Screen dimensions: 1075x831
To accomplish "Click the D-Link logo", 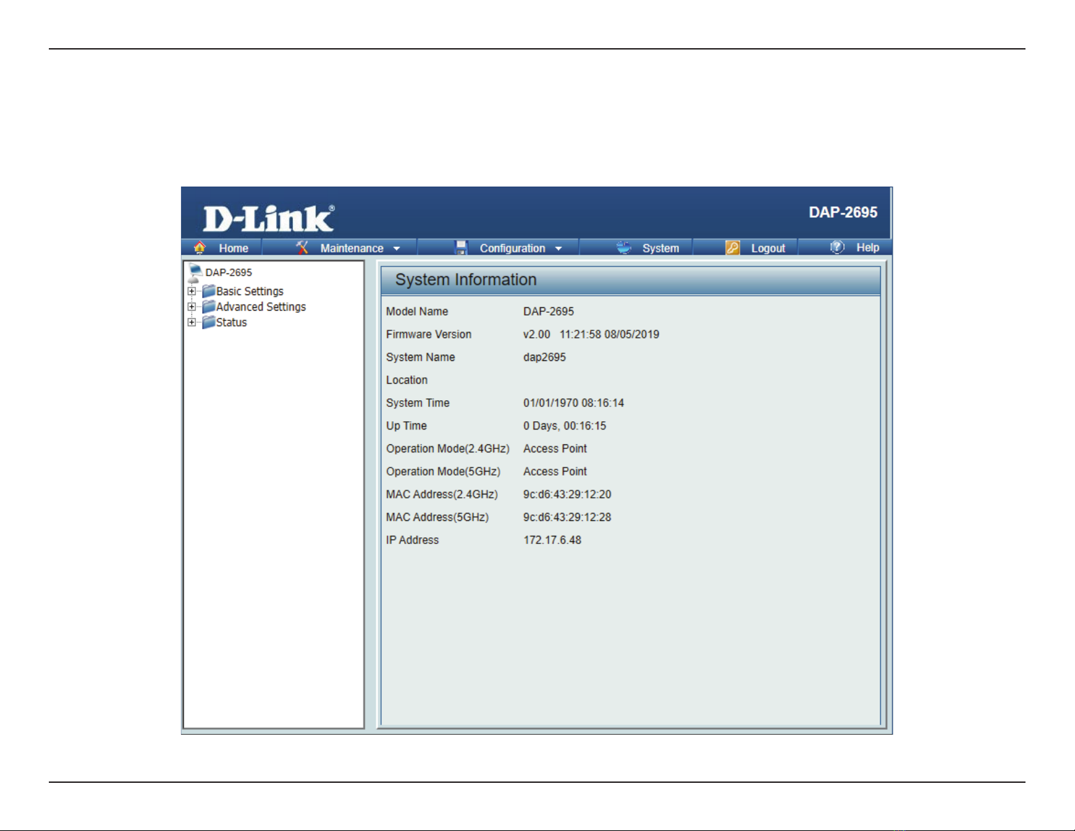I will (x=269, y=218).
